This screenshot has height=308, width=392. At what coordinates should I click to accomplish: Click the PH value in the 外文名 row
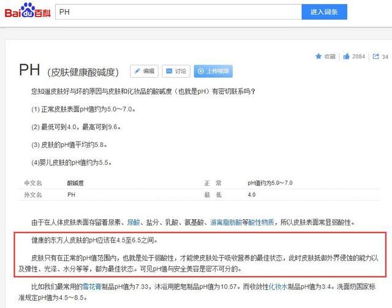(x=71, y=195)
